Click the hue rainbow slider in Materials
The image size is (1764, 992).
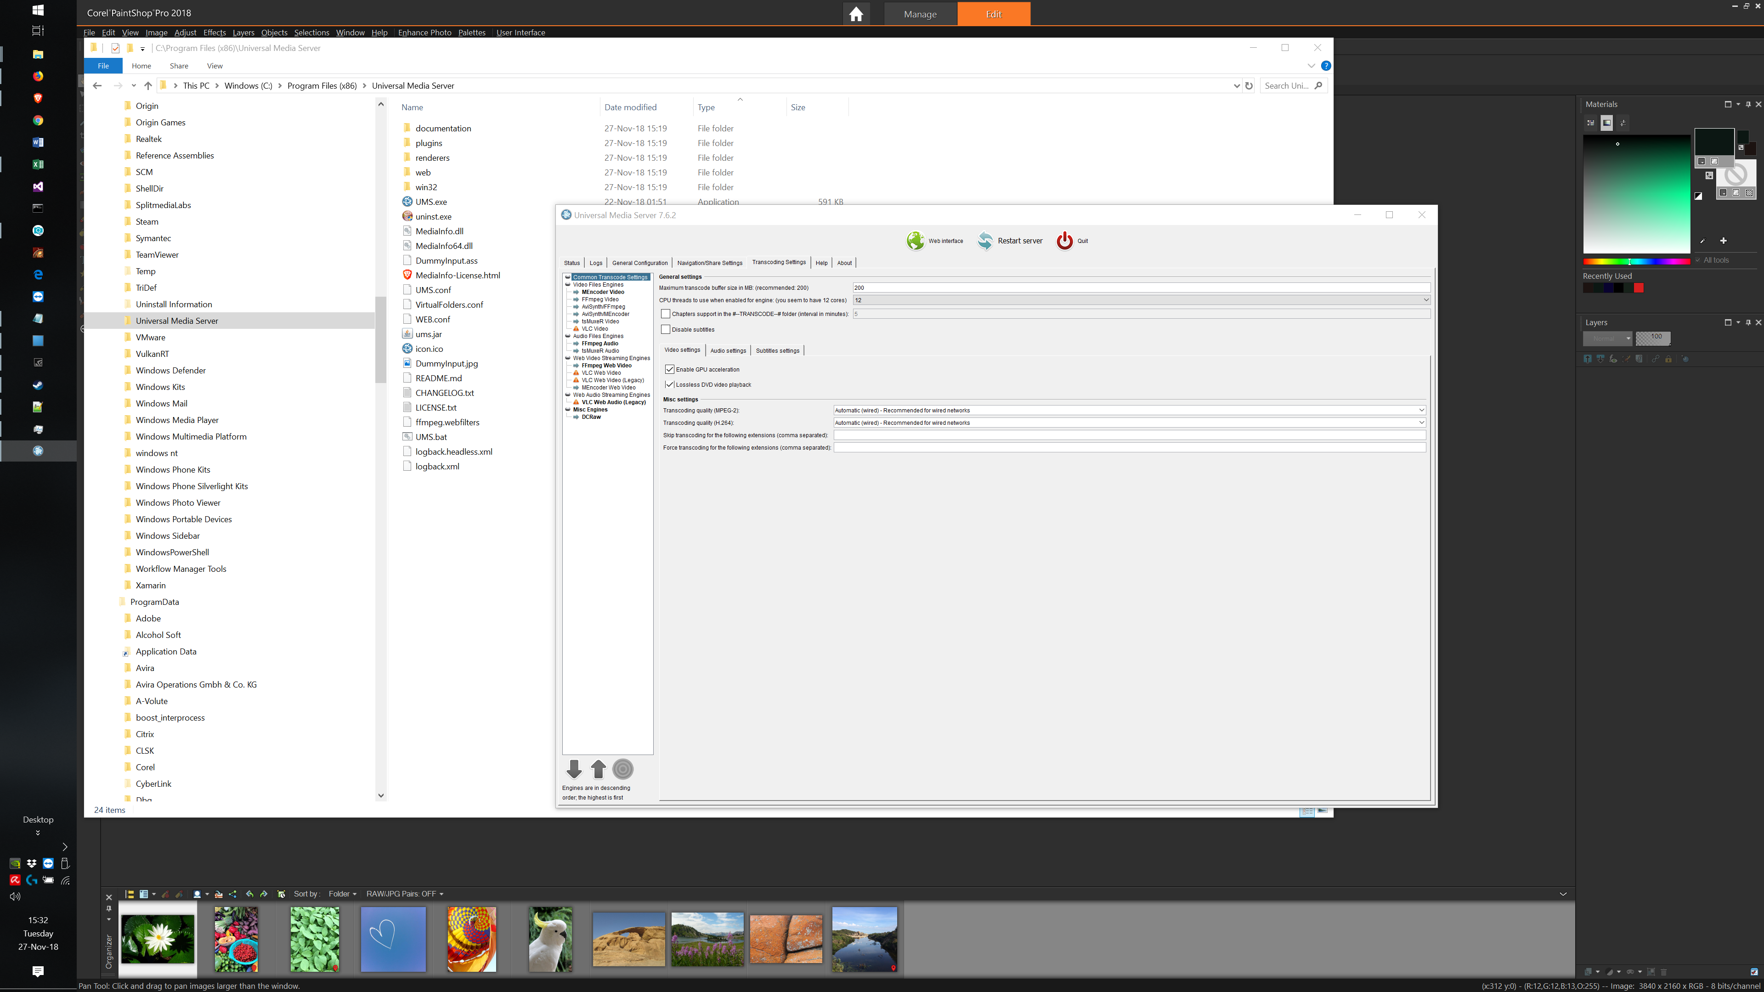(1636, 261)
